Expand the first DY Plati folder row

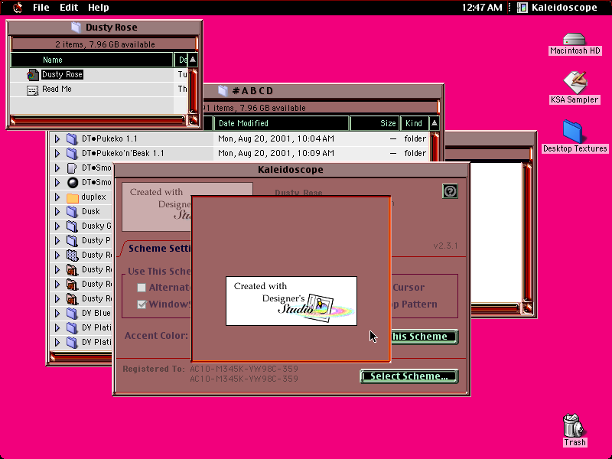pyautogui.click(x=57, y=327)
